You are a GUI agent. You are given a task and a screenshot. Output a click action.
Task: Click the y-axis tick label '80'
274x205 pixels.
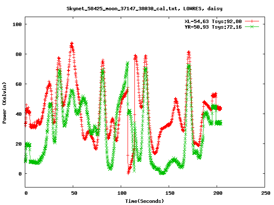pyautogui.click(x=19, y=54)
